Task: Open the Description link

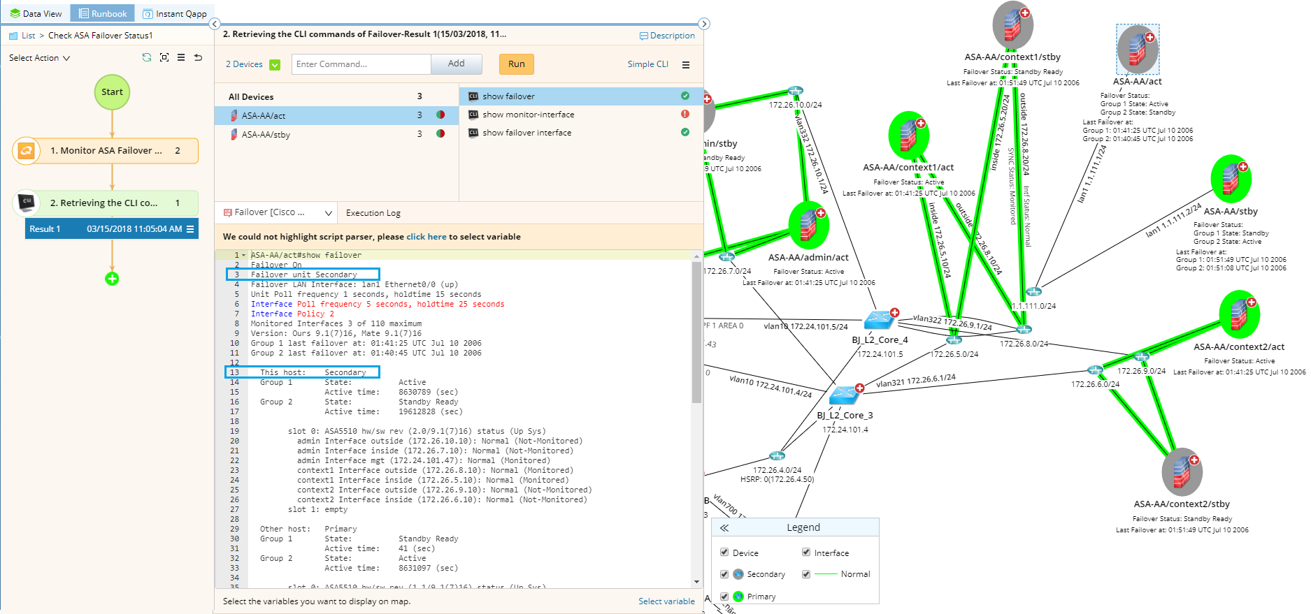Action: tap(667, 36)
